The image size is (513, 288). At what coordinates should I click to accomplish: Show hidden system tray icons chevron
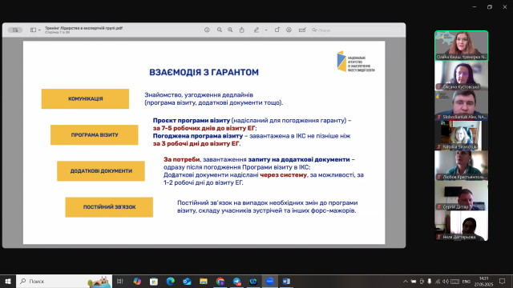pos(406,281)
